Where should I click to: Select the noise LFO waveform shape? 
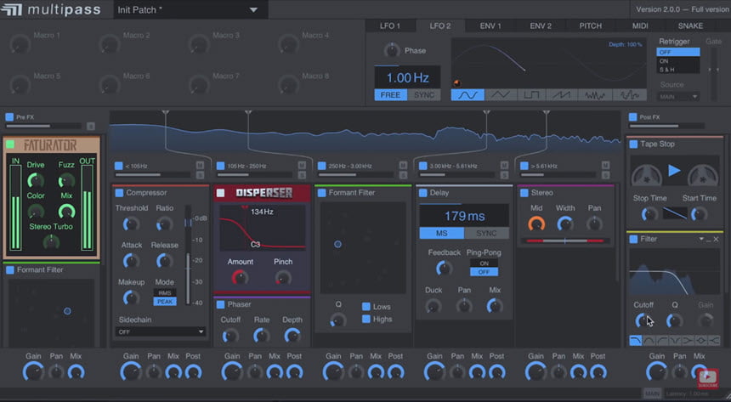pyautogui.click(x=595, y=95)
